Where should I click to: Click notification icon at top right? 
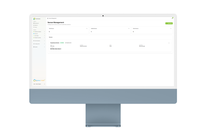coord(172,18)
